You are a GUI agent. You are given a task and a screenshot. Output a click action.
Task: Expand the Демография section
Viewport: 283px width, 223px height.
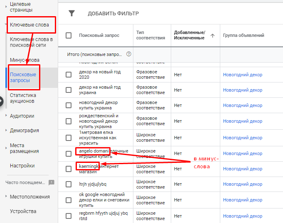pyautogui.click(x=24, y=131)
